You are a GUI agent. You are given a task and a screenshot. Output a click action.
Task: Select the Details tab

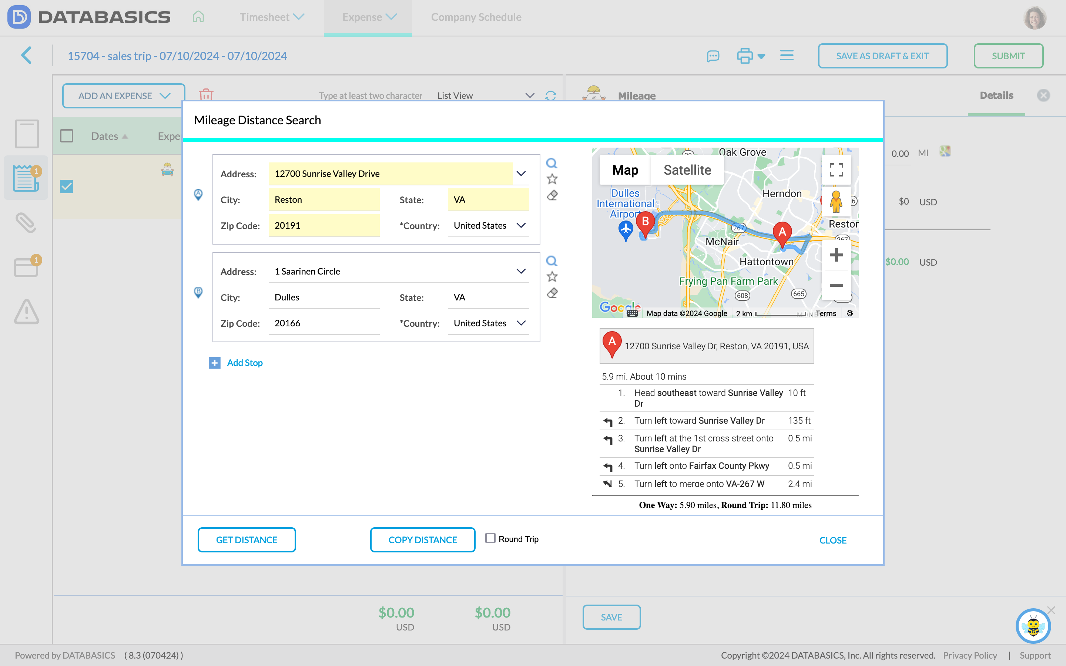[x=996, y=95]
